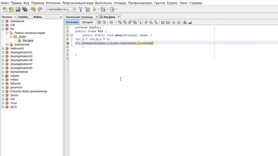This screenshot has width=278, height=156.
Task: Click the New File toolbar icon
Action: coord(5,9)
